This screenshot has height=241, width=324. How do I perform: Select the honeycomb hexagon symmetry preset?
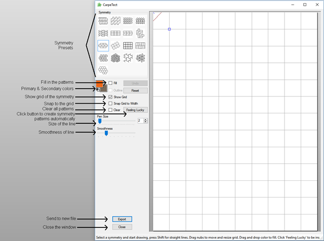click(x=103, y=70)
